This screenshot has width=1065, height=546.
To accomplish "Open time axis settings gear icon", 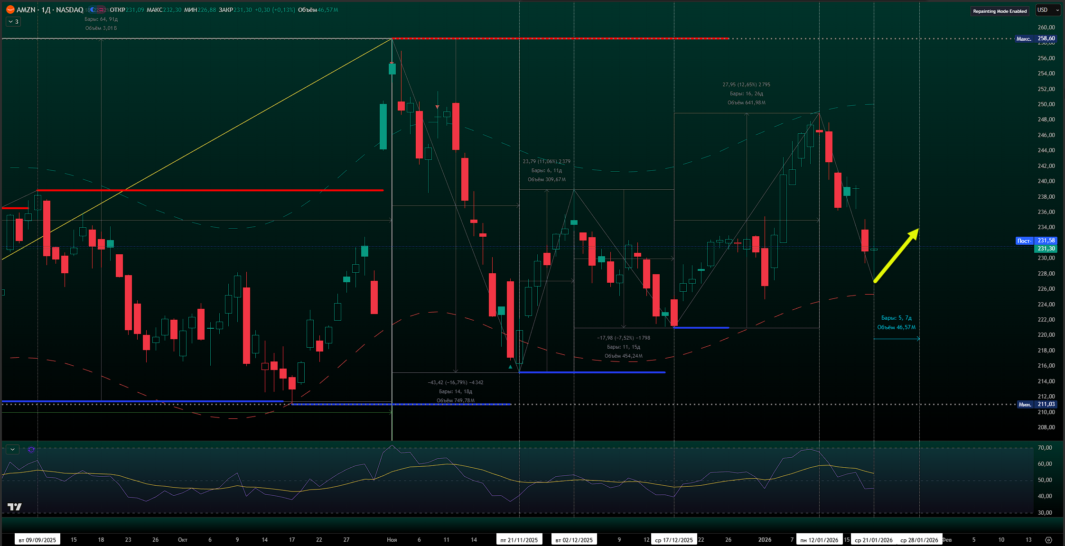I will (1048, 540).
